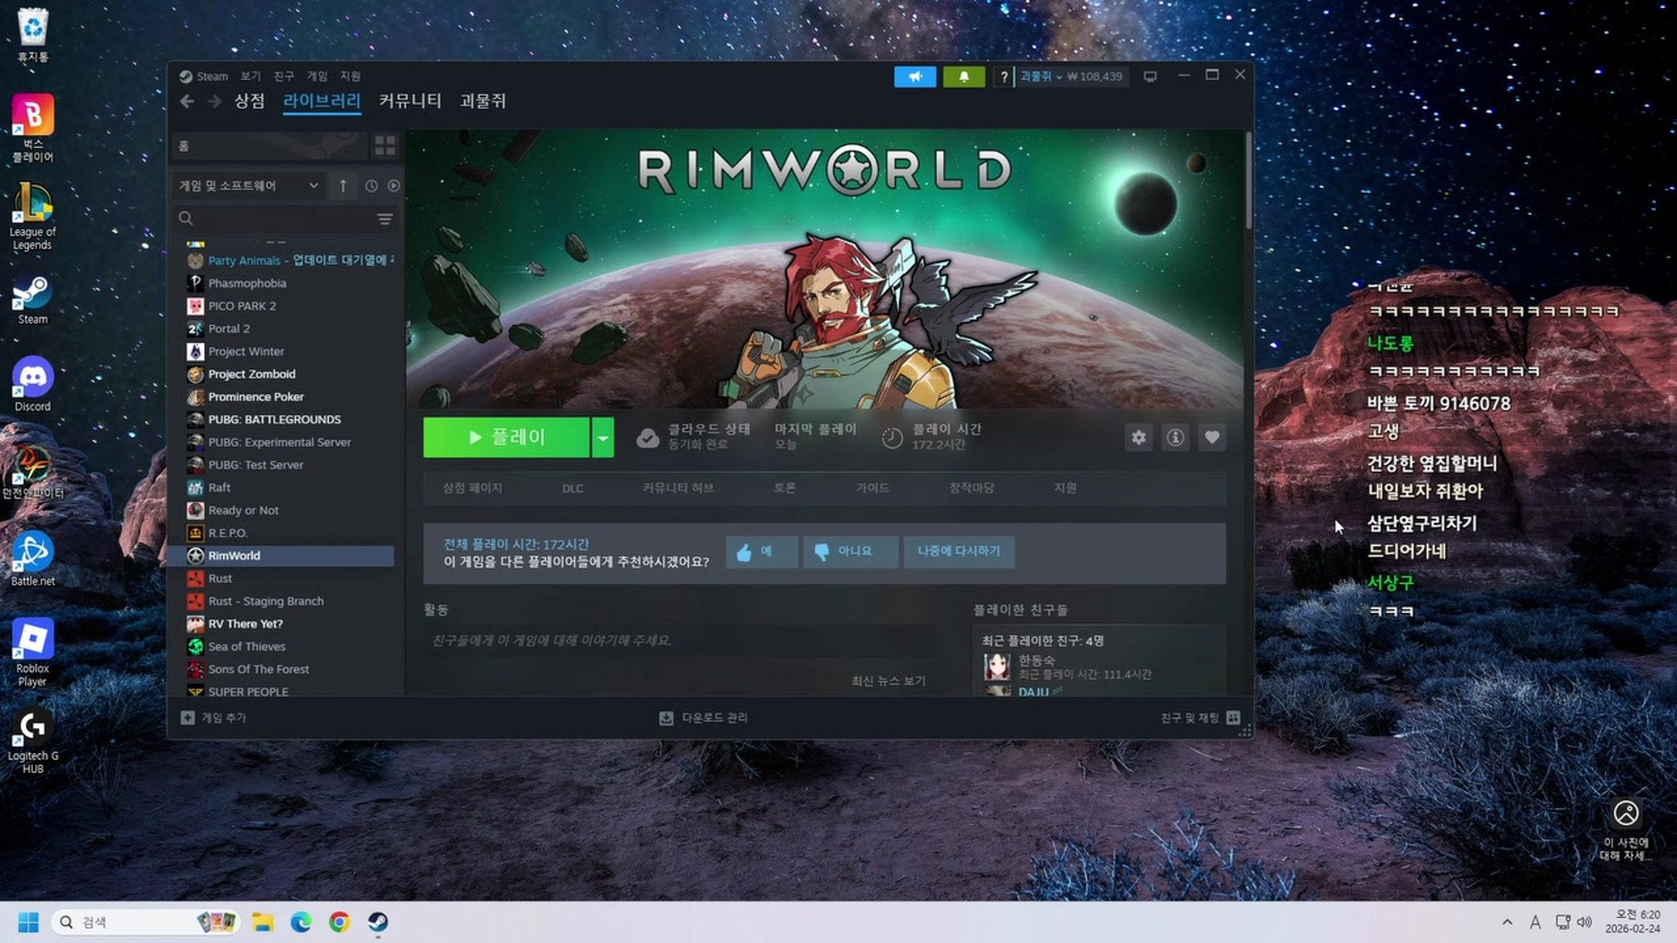Open the 괴물쥐 account dropdown
The image size is (1677, 943).
tap(1040, 77)
